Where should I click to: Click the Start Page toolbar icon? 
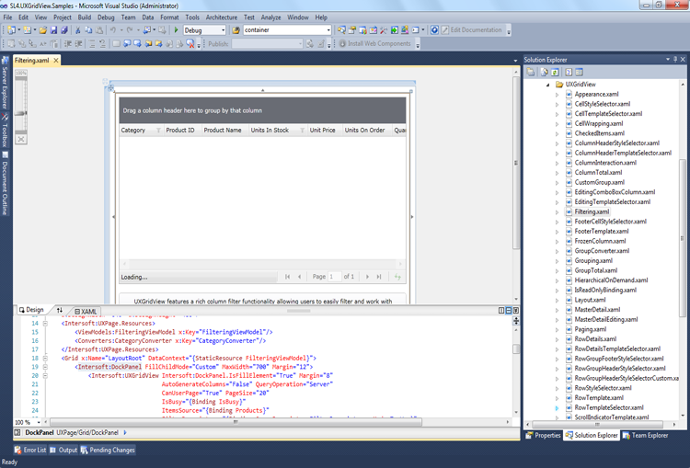tap(395, 30)
